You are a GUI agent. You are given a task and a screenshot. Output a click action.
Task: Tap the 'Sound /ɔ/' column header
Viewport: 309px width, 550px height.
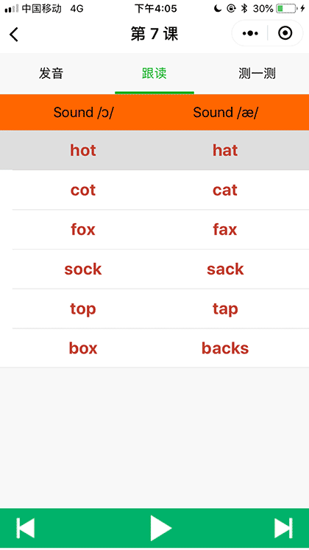[83, 113]
